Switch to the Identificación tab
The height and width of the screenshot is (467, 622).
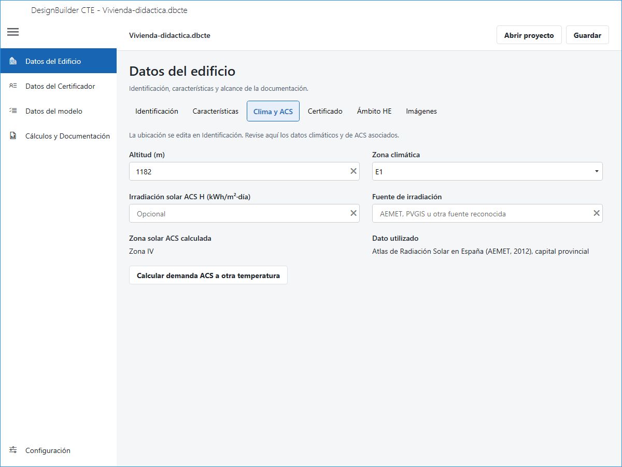(157, 111)
